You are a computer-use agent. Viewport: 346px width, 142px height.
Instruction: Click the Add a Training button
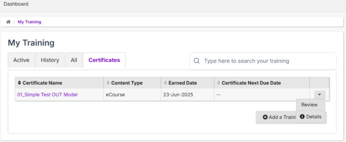click(276, 117)
